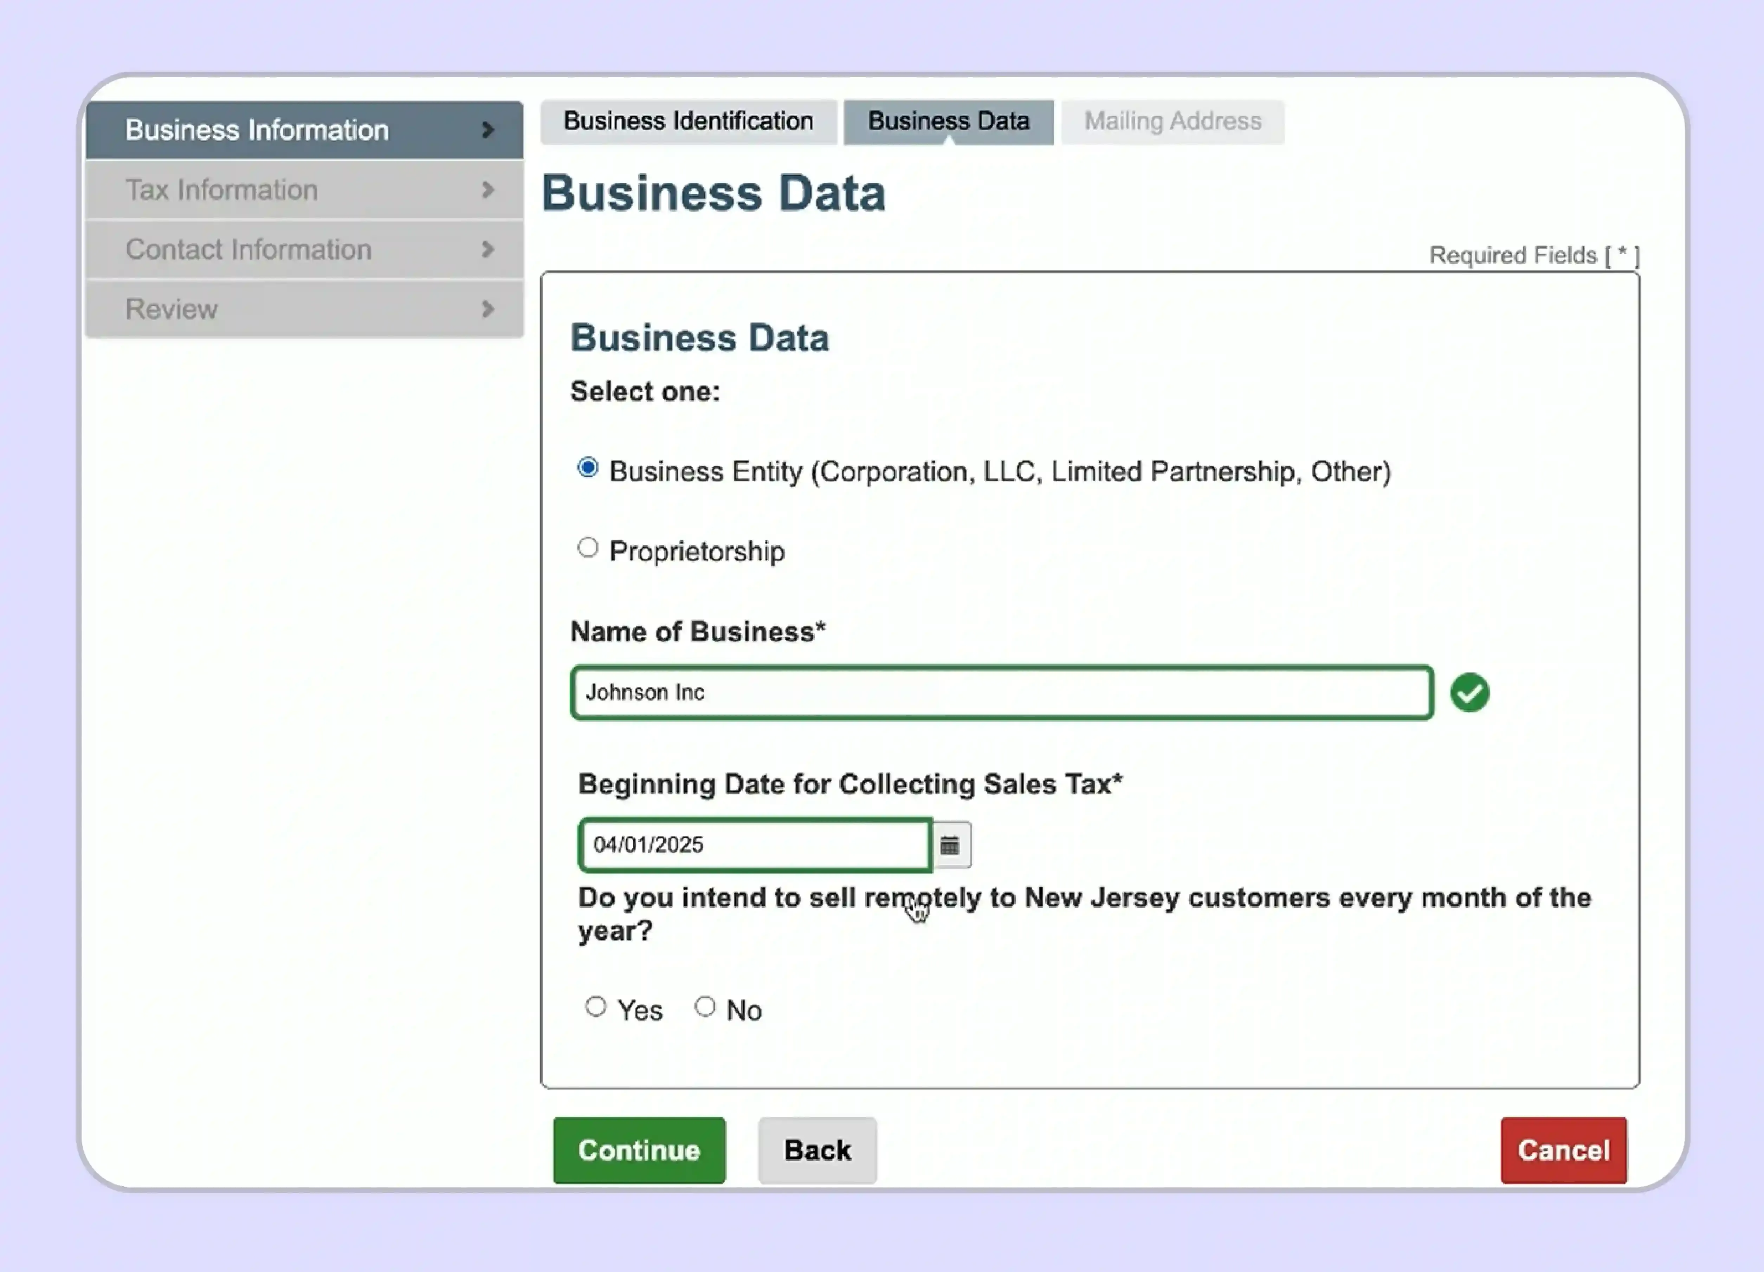The width and height of the screenshot is (1764, 1272).
Task: Switch to the Business Data tab
Action: click(x=948, y=121)
